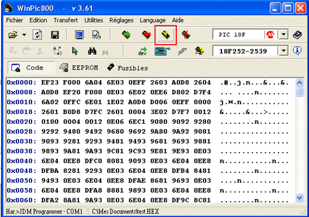Click the greyed cut scissors icon
Viewport: 309px width, 217px height.
(40, 51)
